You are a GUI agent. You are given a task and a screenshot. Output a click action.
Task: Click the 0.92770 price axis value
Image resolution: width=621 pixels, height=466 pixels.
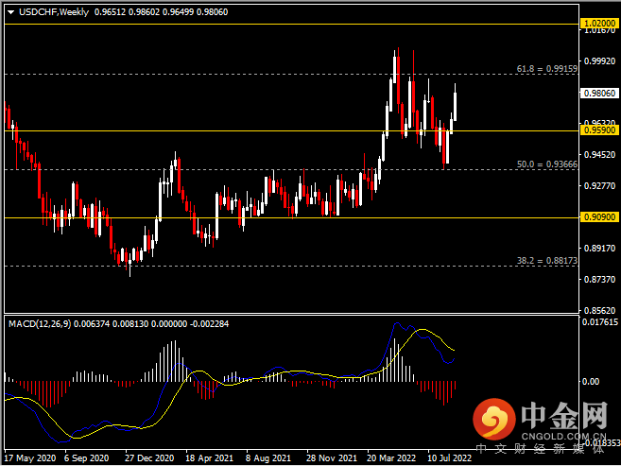click(599, 185)
